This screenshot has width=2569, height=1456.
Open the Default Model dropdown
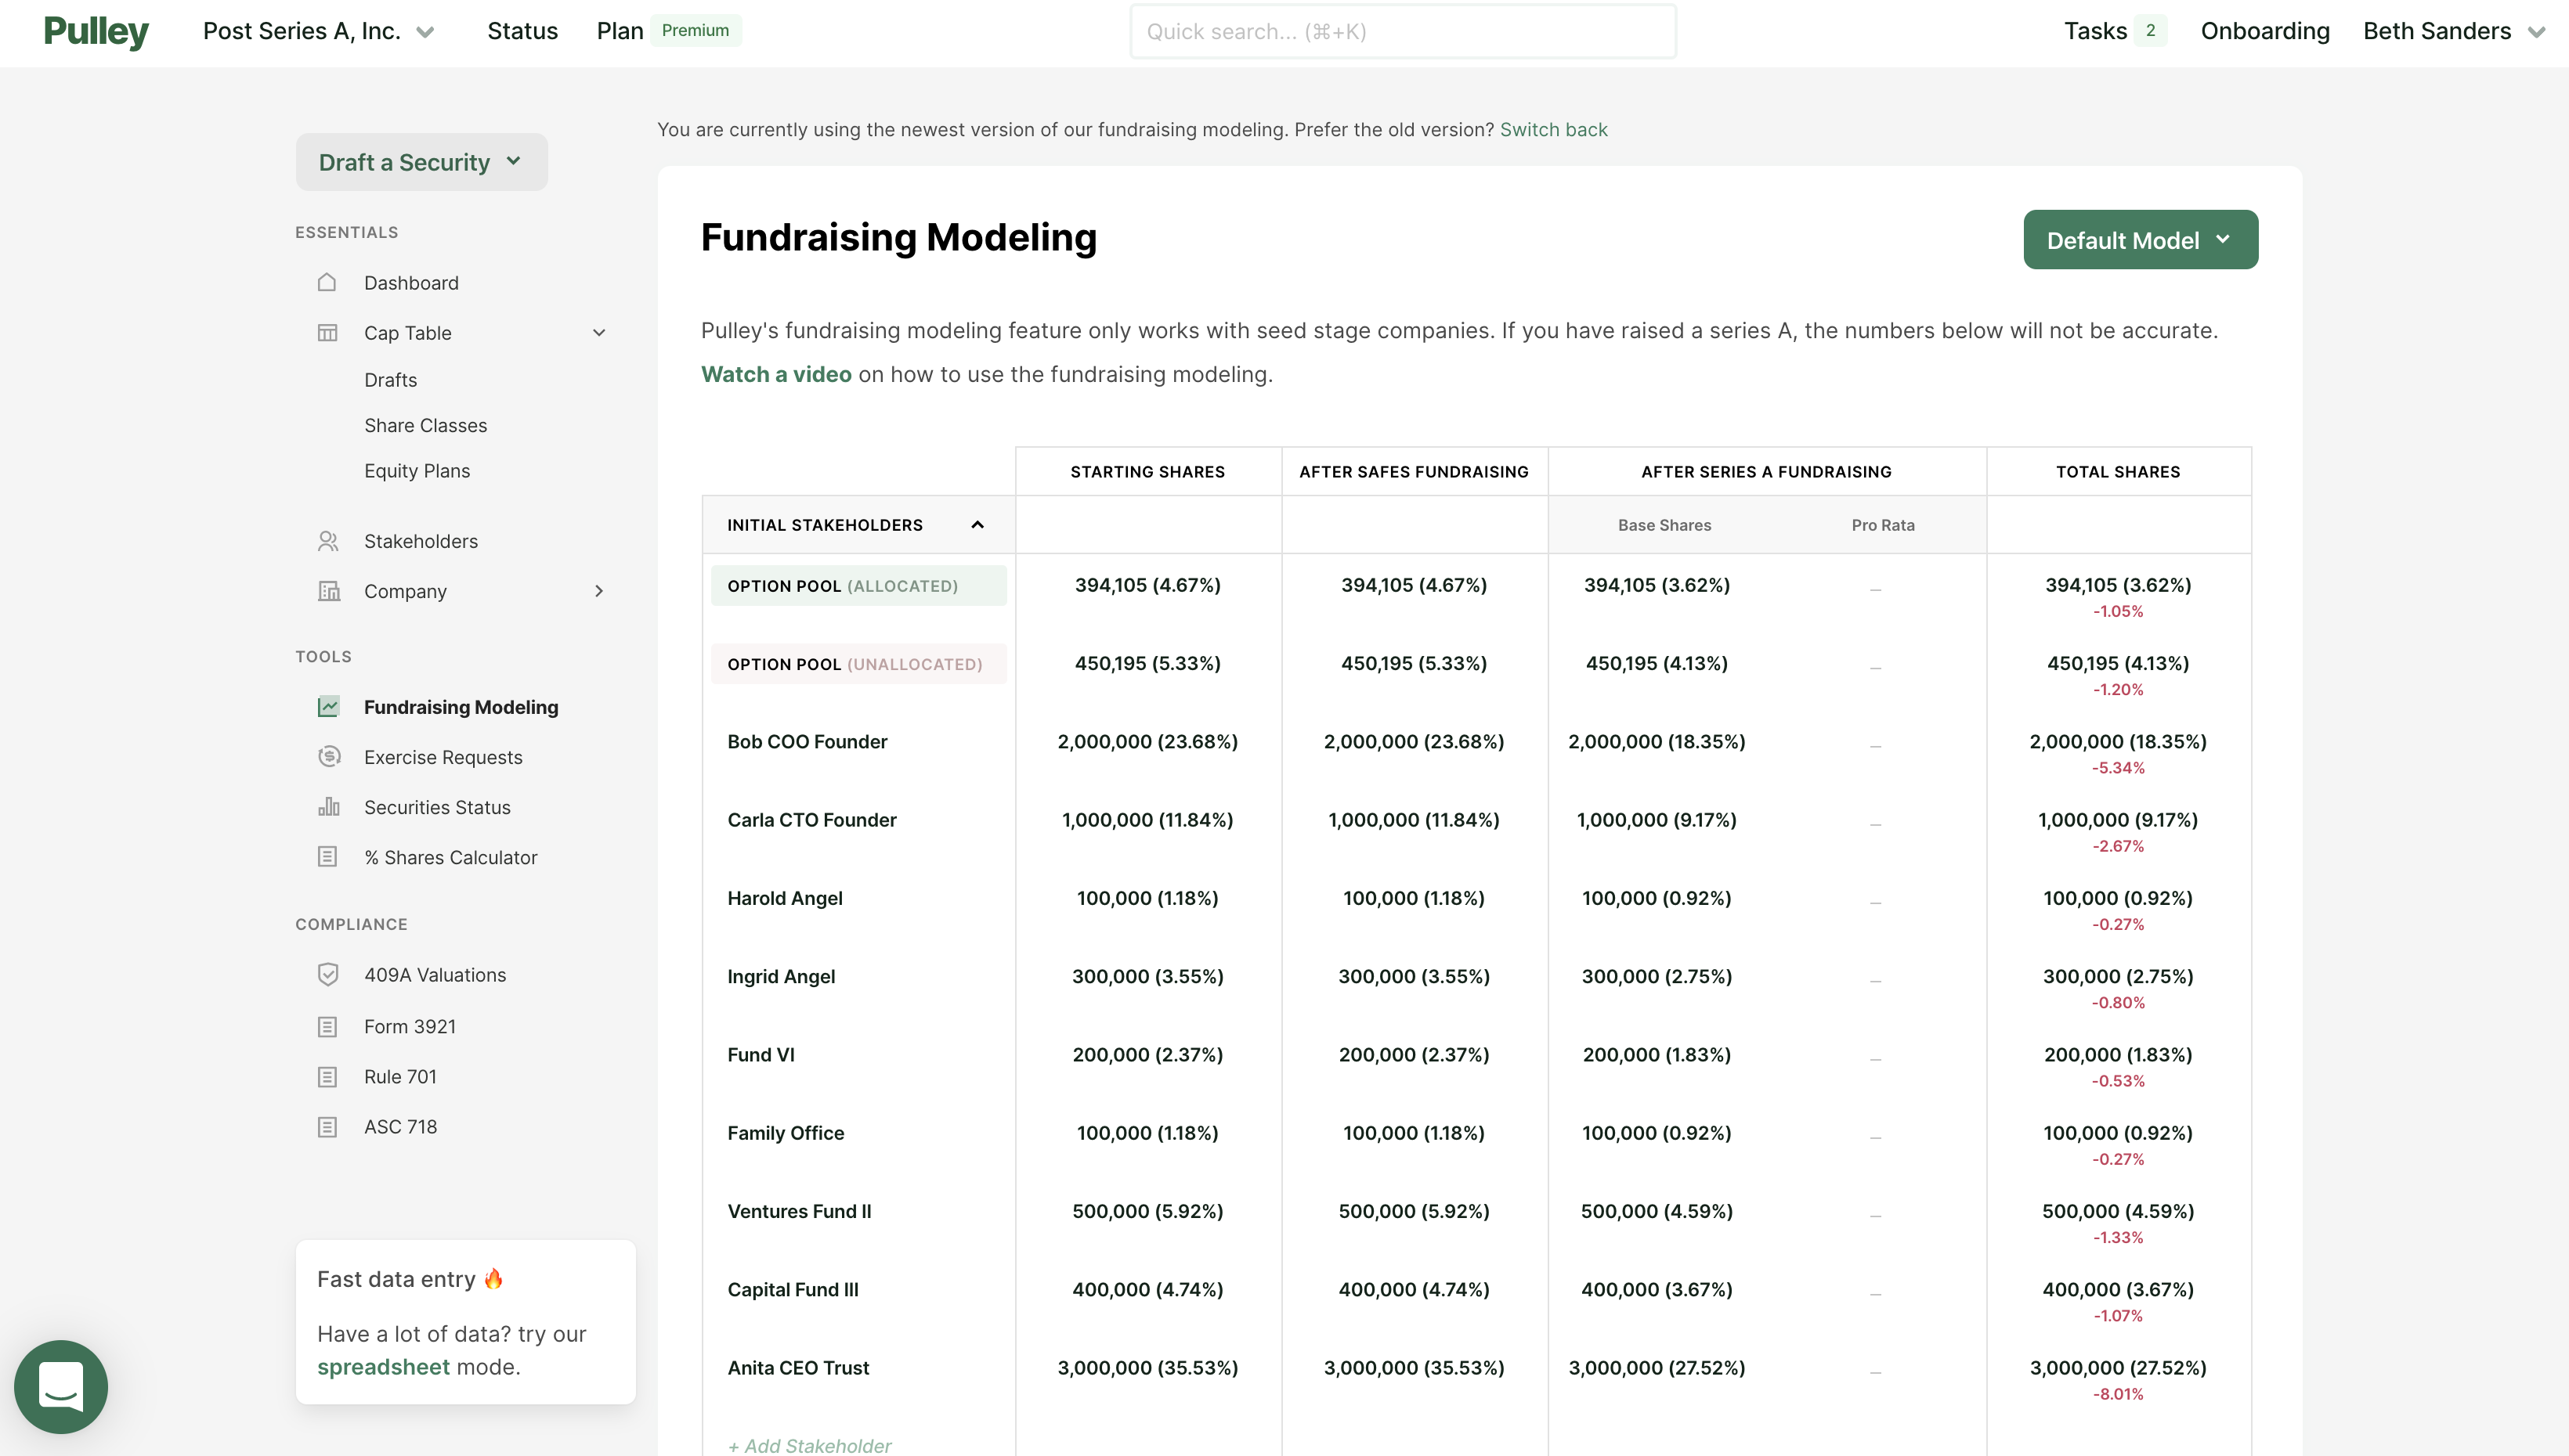(x=2140, y=240)
